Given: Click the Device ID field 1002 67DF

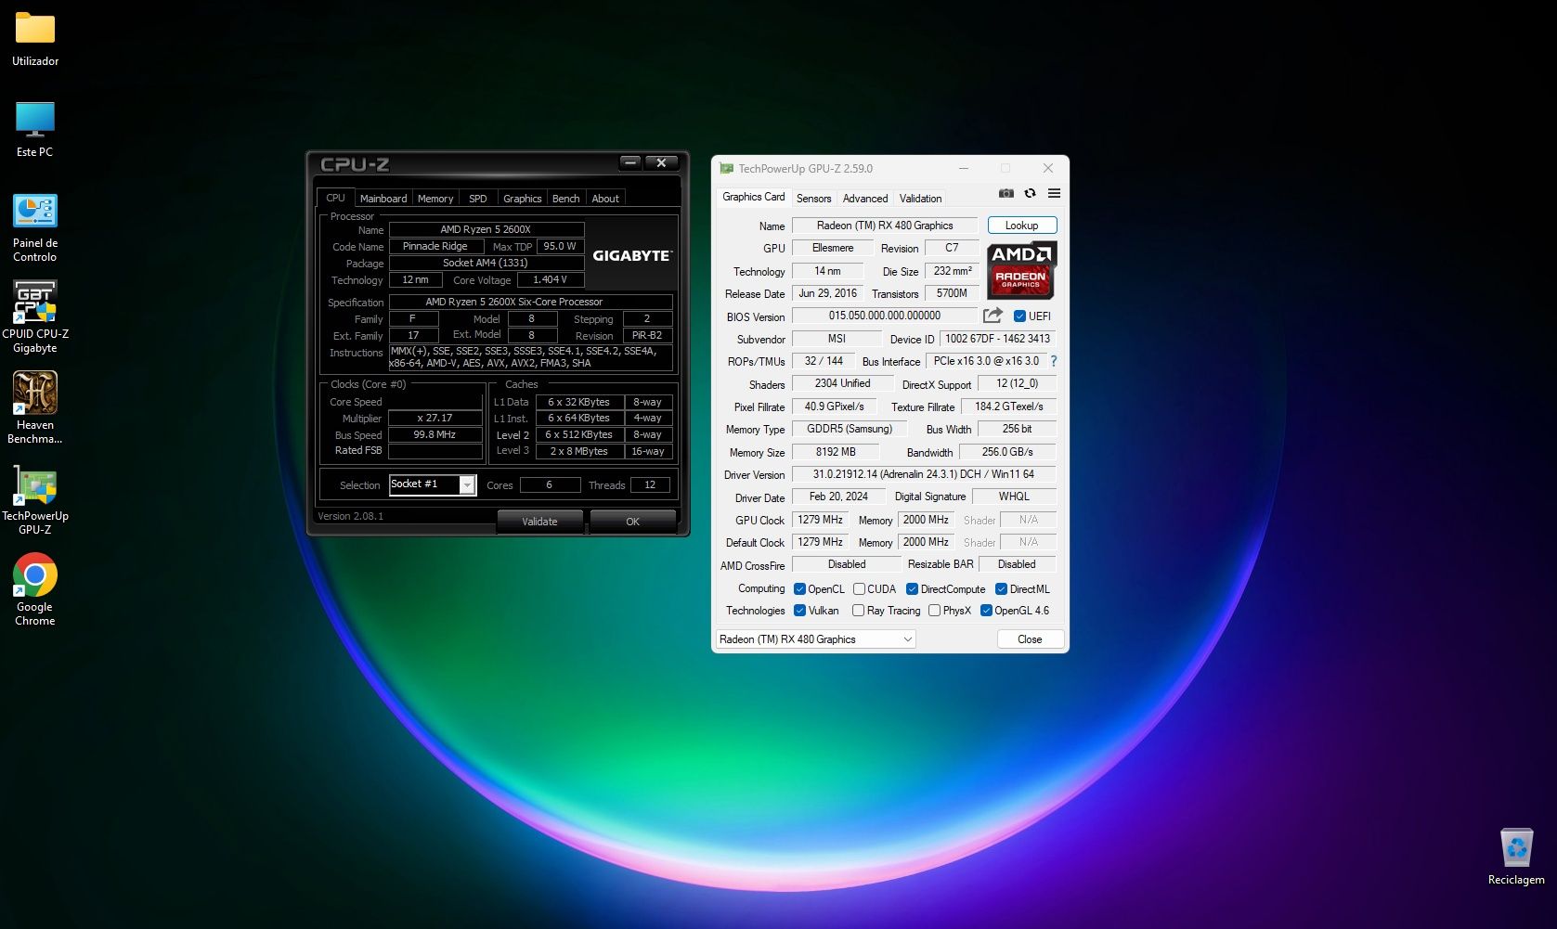Looking at the screenshot, I should (997, 339).
